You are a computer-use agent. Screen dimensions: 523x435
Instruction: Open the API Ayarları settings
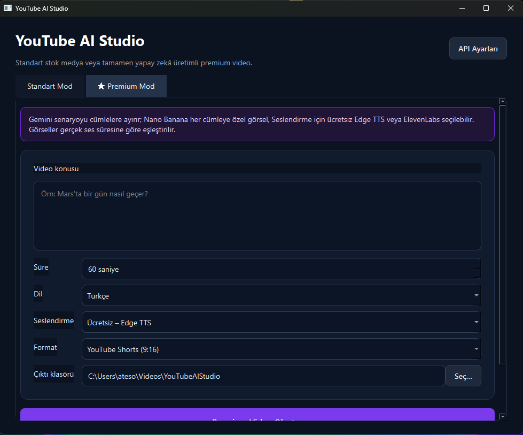pyautogui.click(x=478, y=49)
